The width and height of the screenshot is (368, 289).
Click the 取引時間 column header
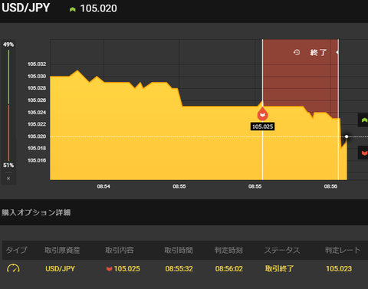[179, 250]
